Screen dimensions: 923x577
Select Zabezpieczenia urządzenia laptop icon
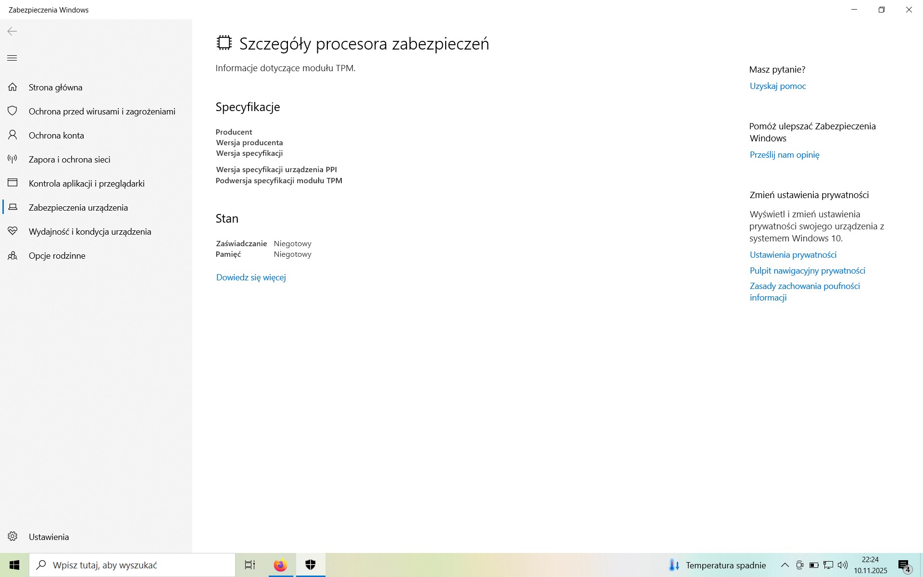[x=12, y=207]
